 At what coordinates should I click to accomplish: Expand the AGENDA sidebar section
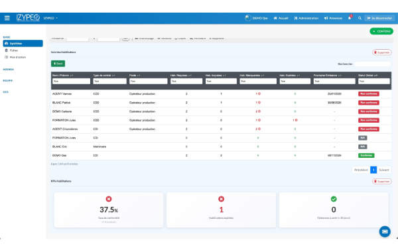[x=9, y=69]
